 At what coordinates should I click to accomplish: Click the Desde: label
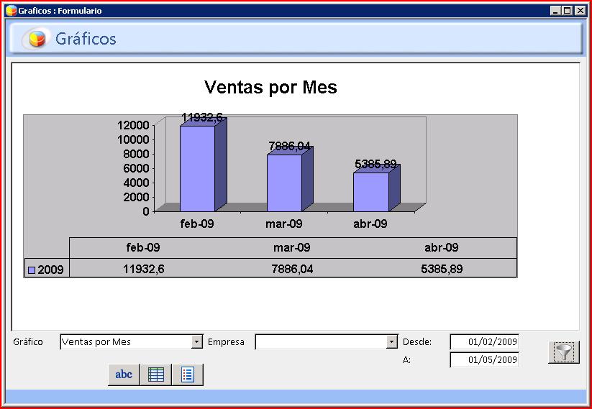coord(417,342)
